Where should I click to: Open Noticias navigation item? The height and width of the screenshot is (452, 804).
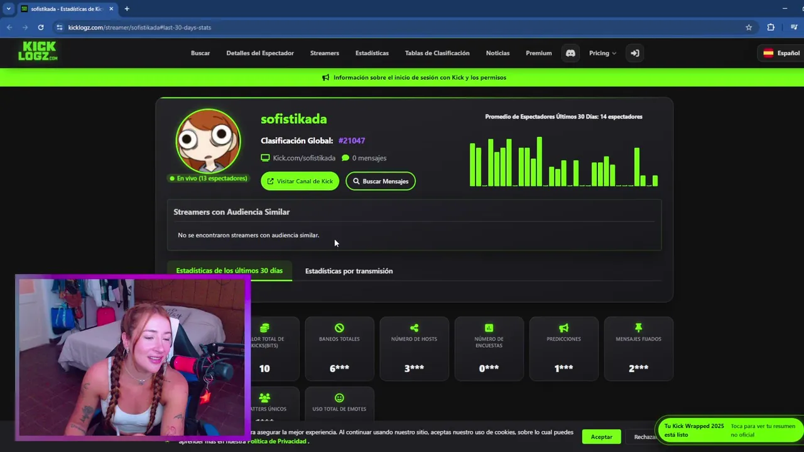[497, 53]
